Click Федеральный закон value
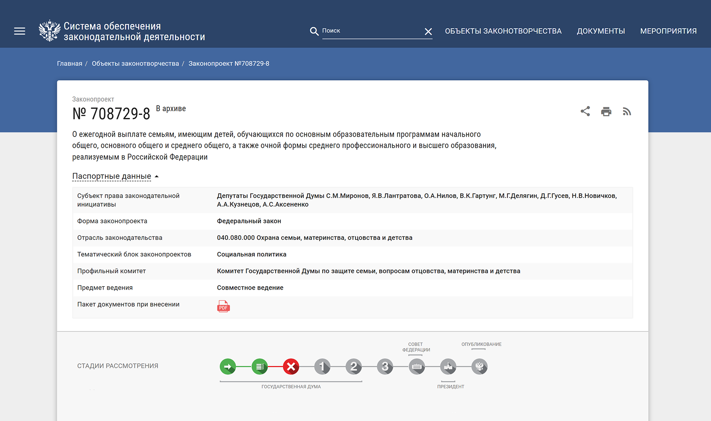 [x=249, y=221]
